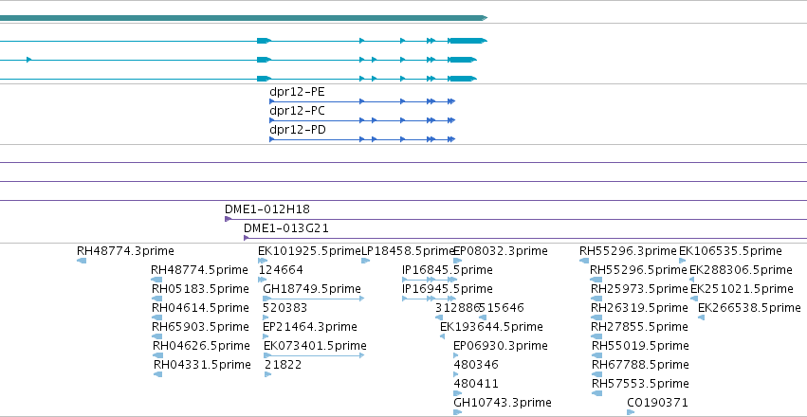Select the DME1-013G21 clone start arrow

coord(247,238)
